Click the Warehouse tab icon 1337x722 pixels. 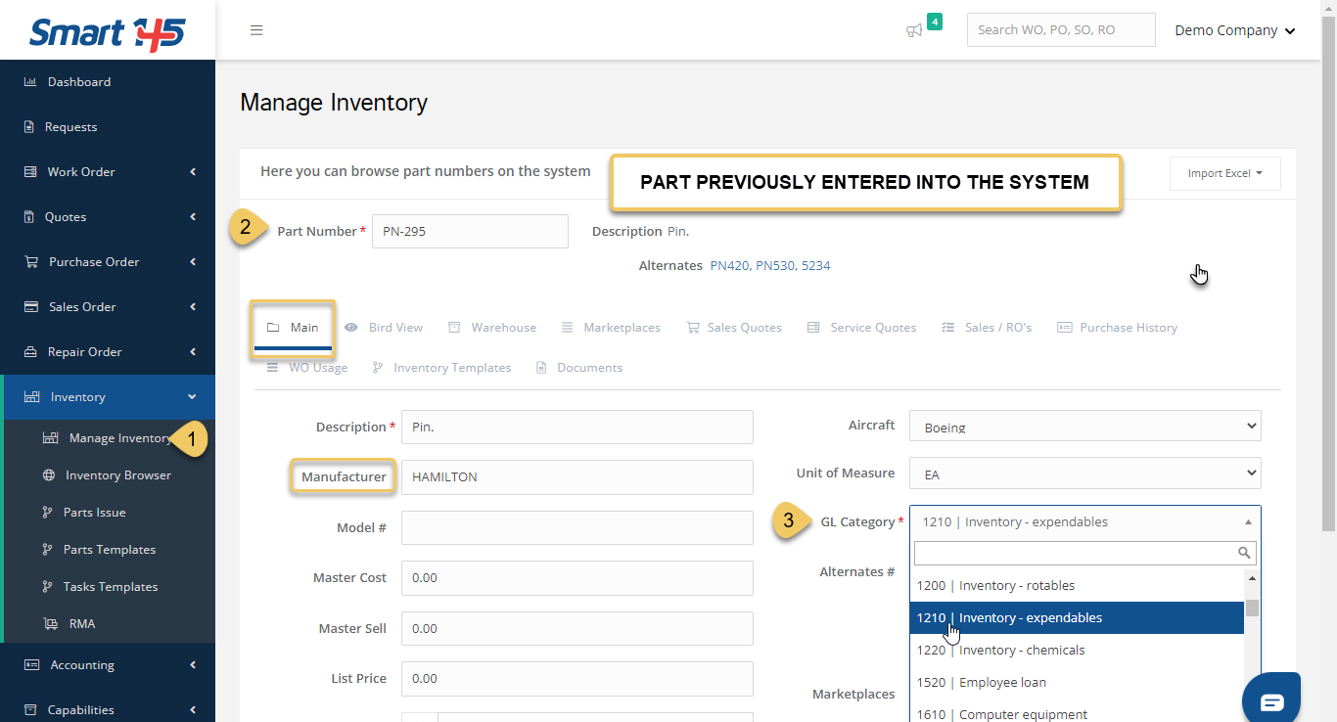[454, 328]
